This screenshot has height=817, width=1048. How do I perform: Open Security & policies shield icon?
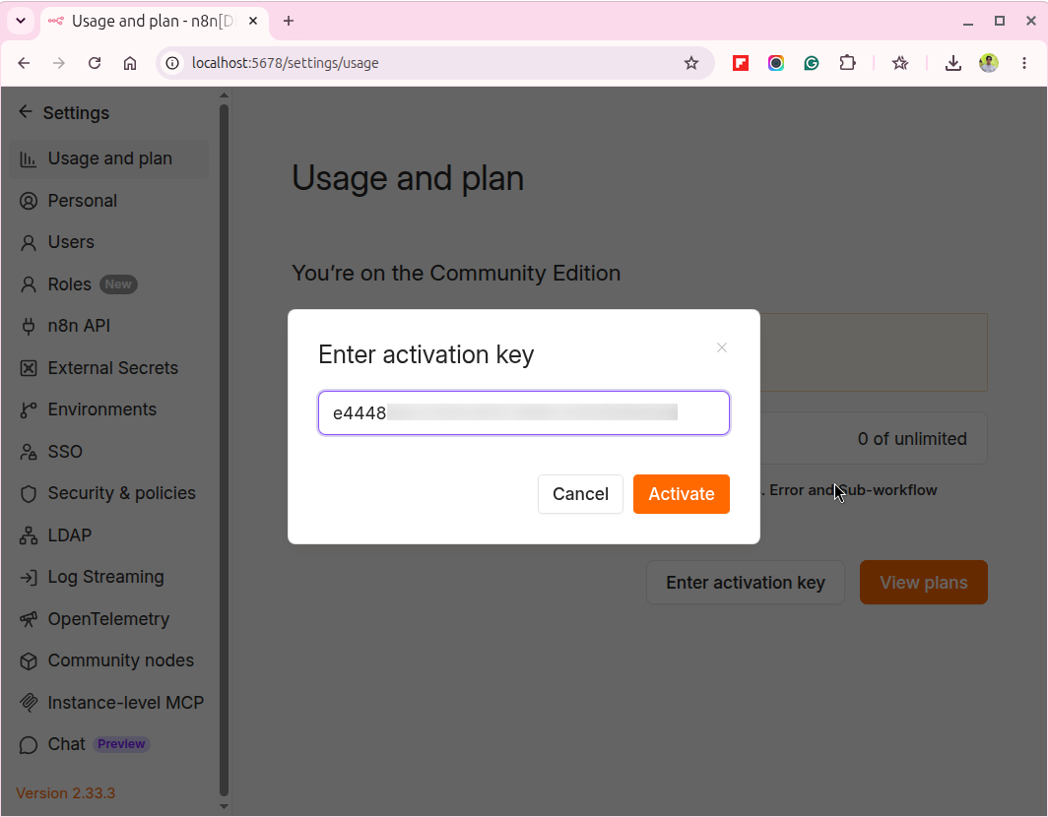[x=28, y=494]
